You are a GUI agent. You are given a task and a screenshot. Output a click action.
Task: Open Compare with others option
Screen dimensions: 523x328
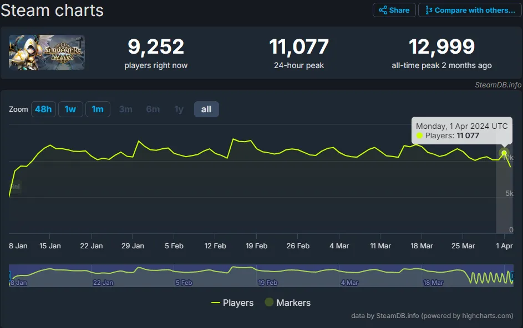(470, 10)
